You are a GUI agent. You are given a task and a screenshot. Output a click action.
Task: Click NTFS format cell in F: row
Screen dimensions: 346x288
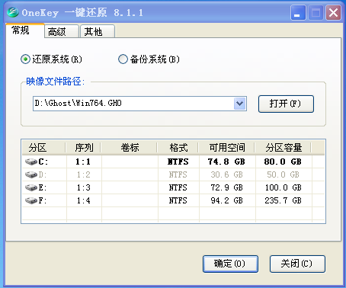pyautogui.click(x=178, y=200)
